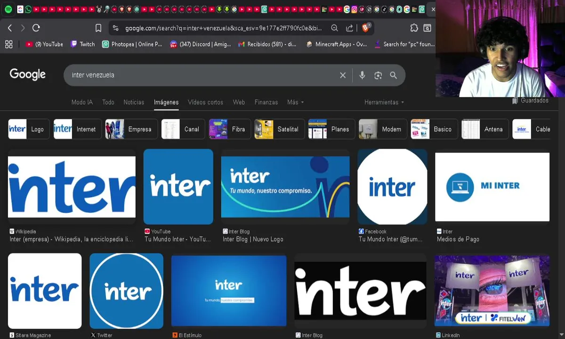
Task: Open the Sitara Magazine inter image
Action: pos(45,291)
